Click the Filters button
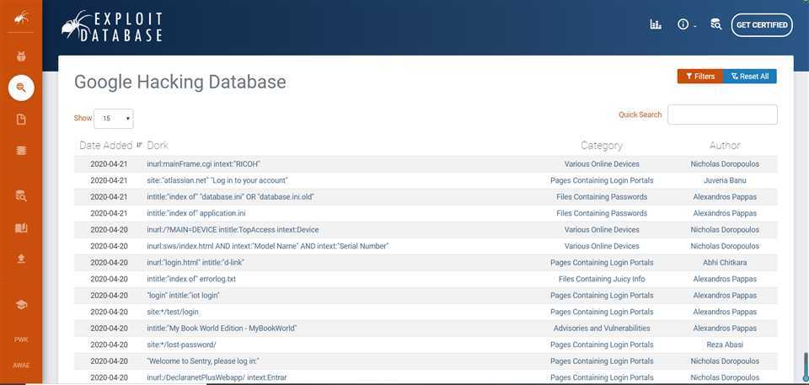The height and width of the screenshot is (385, 809). click(x=699, y=77)
